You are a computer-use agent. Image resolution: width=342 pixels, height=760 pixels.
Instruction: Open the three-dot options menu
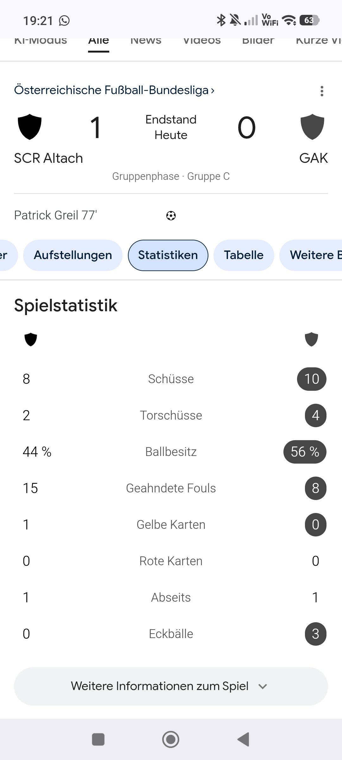coord(322,91)
